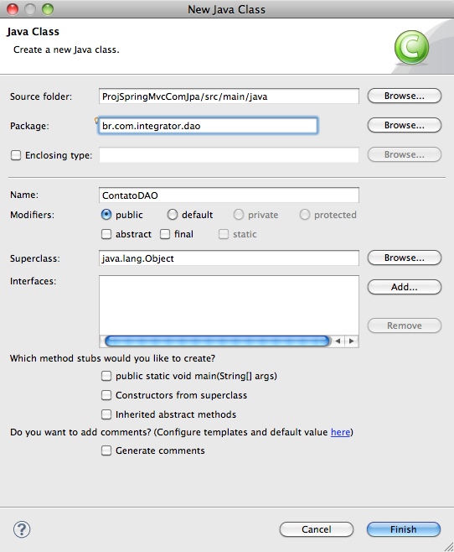Click the Name field containing ContatoDAO

[x=229, y=195]
